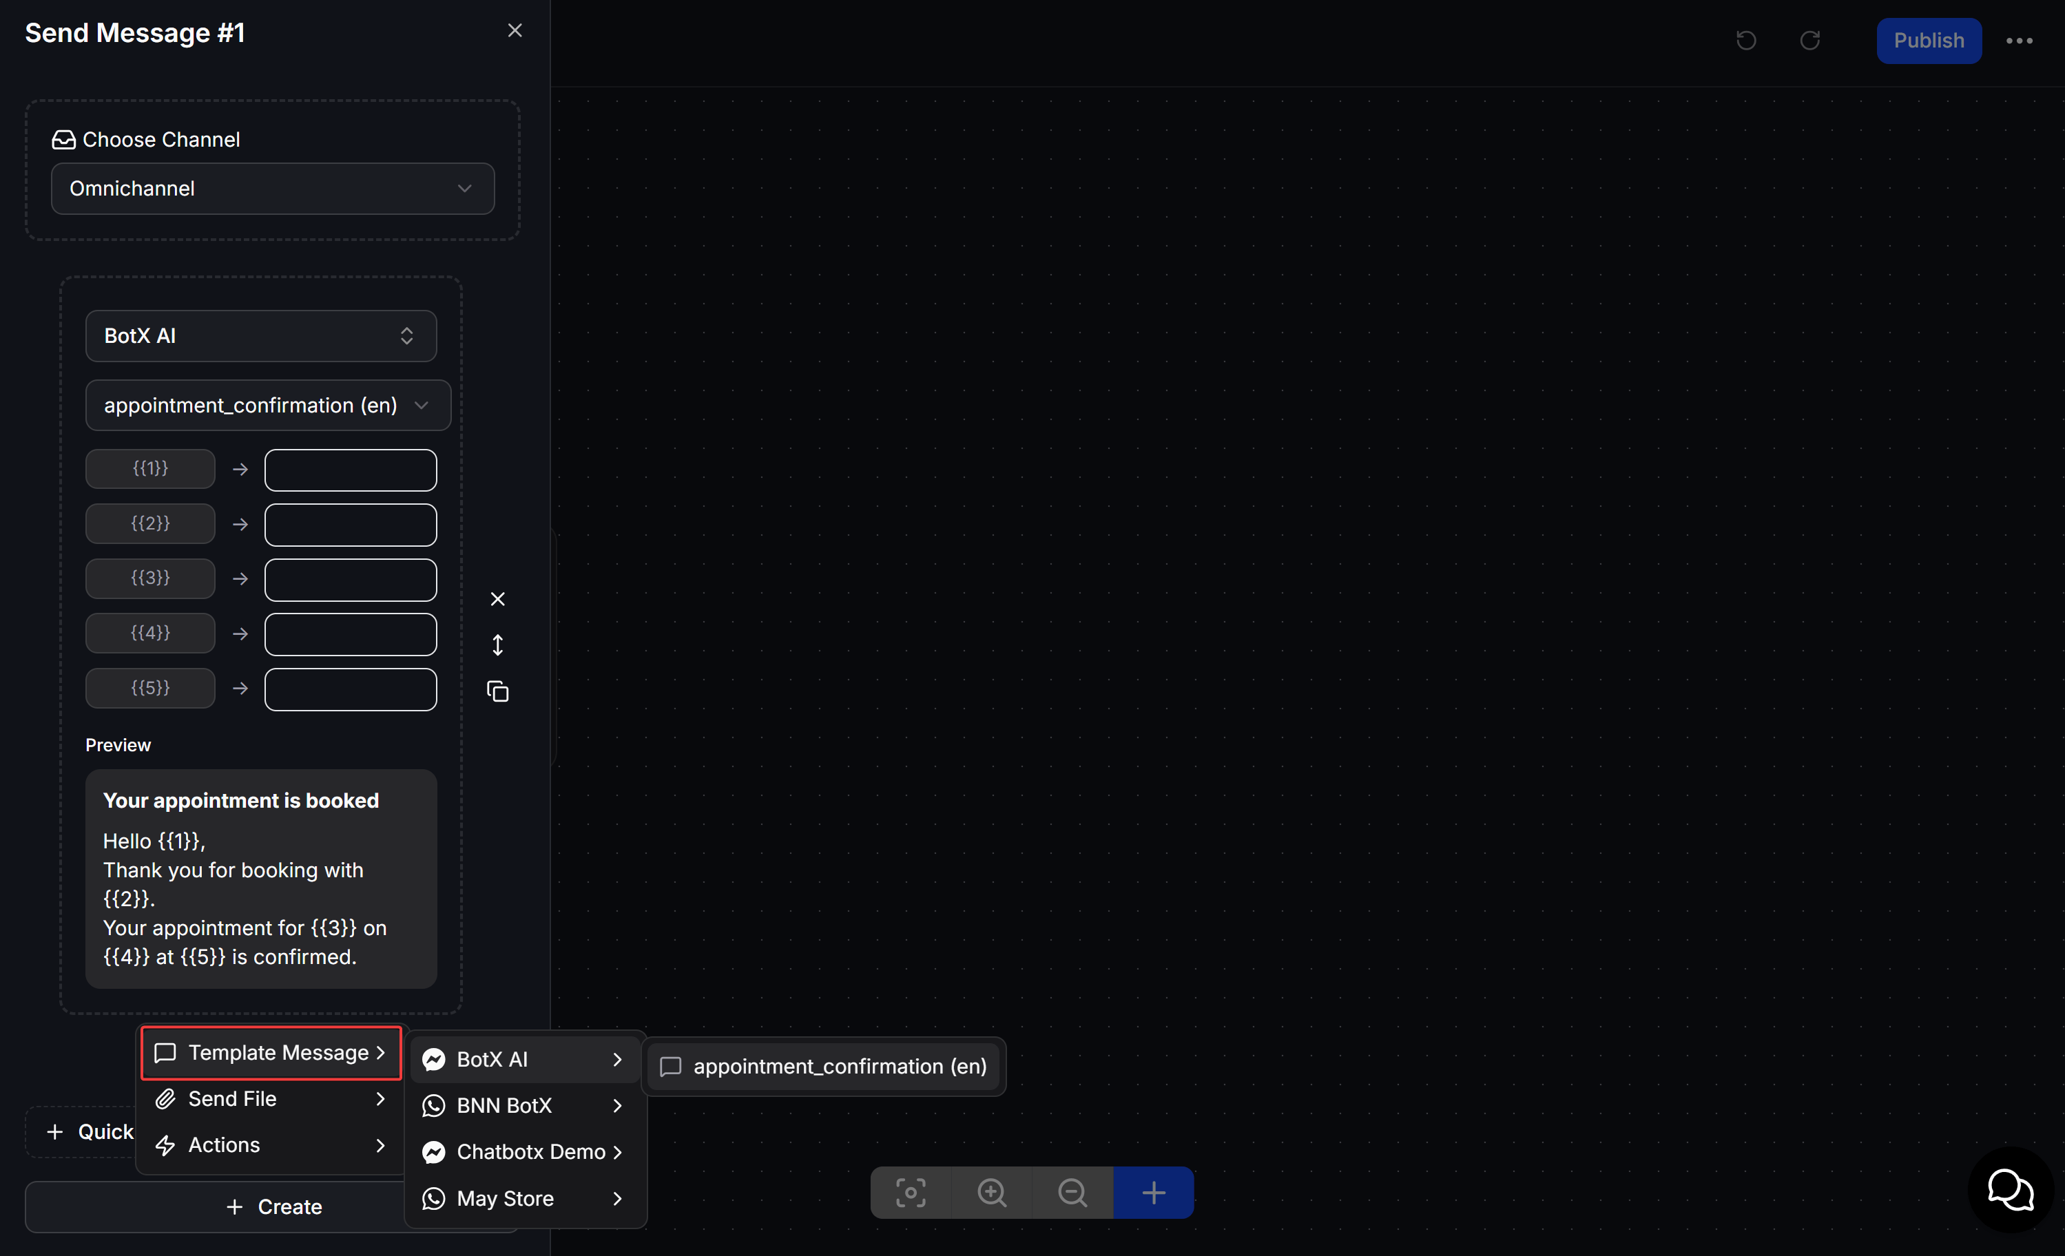Image resolution: width=2065 pixels, height=1256 pixels.
Task: Remove the template block with X icon
Action: click(498, 599)
